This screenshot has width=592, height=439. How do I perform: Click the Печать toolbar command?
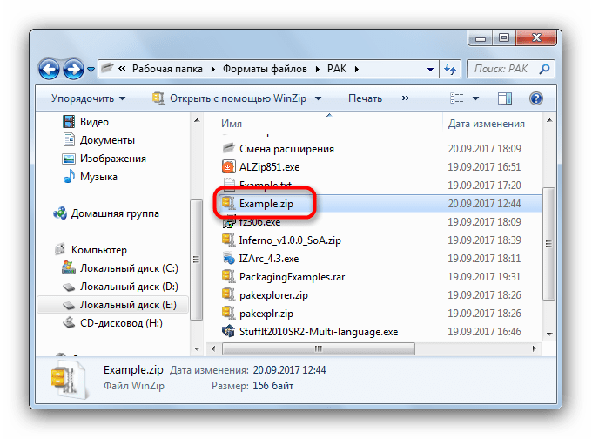pyautogui.click(x=365, y=98)
